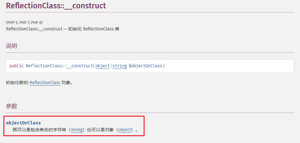300x143 pixels.
Task: Click the 说明 section heading
Action: click(12, 46)
